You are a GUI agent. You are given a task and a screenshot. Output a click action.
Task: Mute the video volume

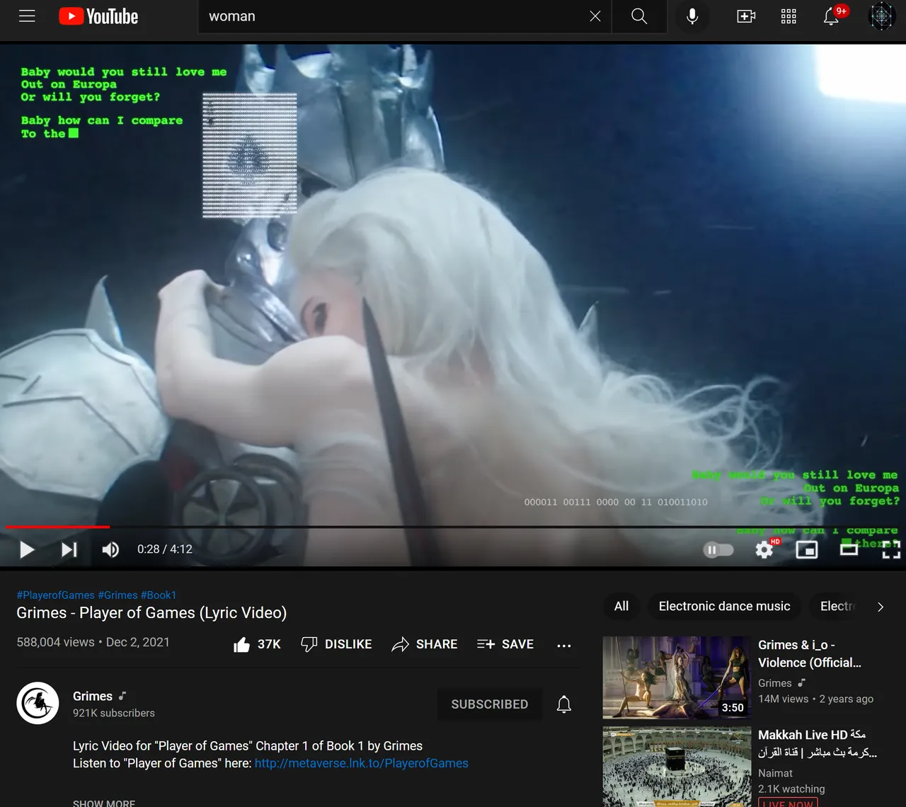[x=110, y=549]
